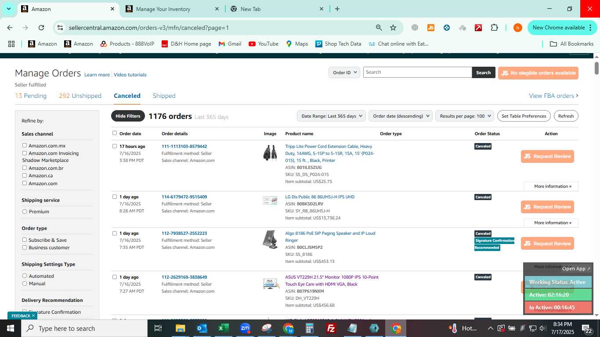Click the red arrow extension icon in toolbar
The height and width of the screenshot is (337, 600).
(x=478, y=28)
